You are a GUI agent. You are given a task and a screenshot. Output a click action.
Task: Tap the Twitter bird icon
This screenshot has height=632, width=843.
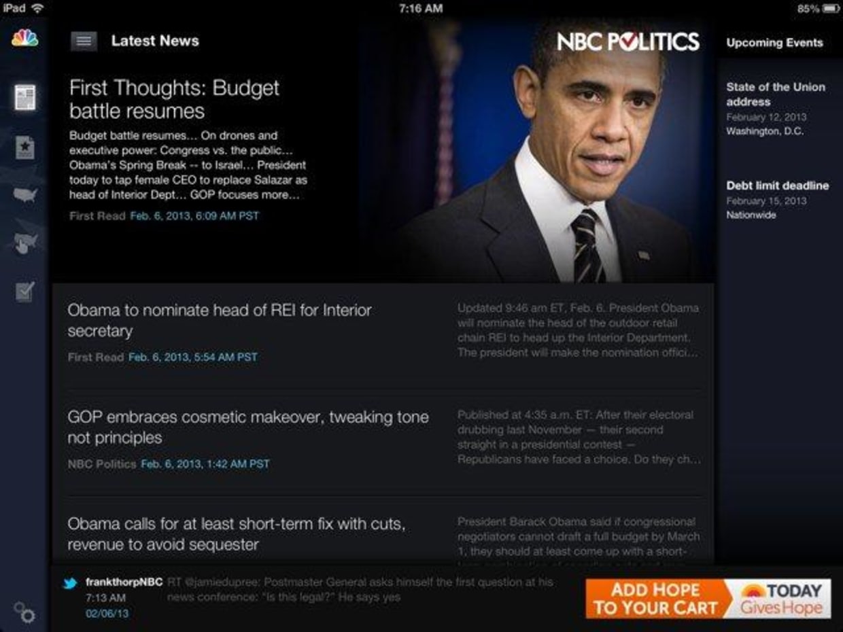point(70,583)
